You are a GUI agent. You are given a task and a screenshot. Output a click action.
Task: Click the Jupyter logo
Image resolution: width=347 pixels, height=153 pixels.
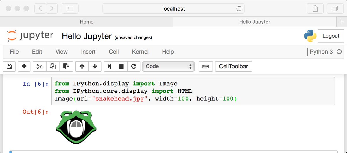[30, 36]
